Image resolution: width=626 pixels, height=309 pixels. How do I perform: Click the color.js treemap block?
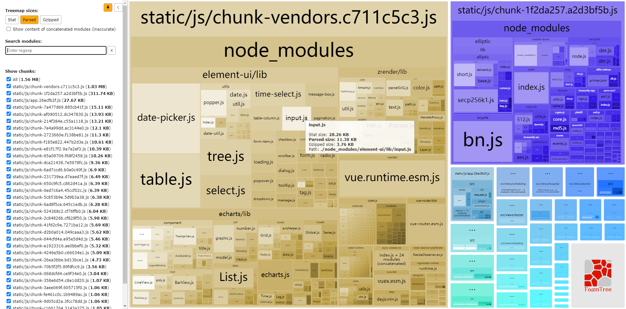coord(421,88)
